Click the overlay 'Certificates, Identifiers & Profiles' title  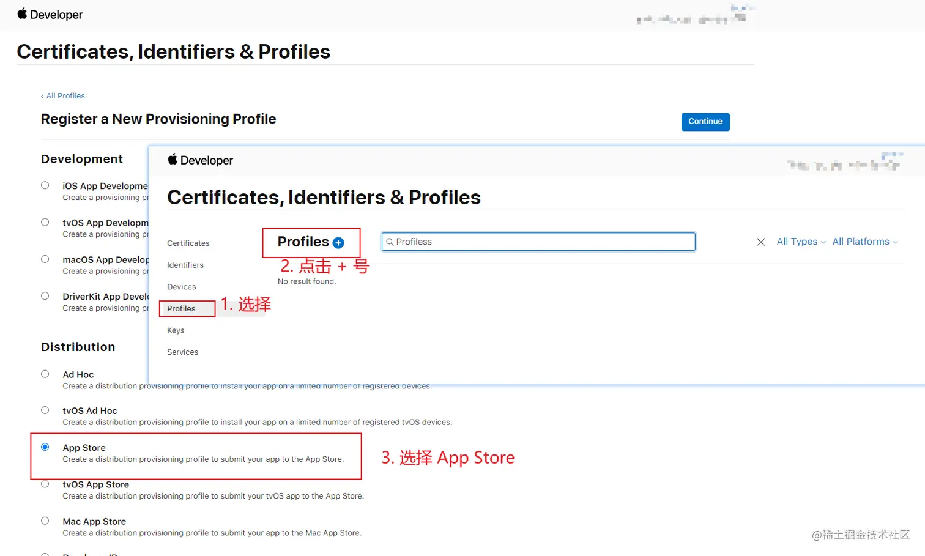pyautogui.click(x=324, y=198)
